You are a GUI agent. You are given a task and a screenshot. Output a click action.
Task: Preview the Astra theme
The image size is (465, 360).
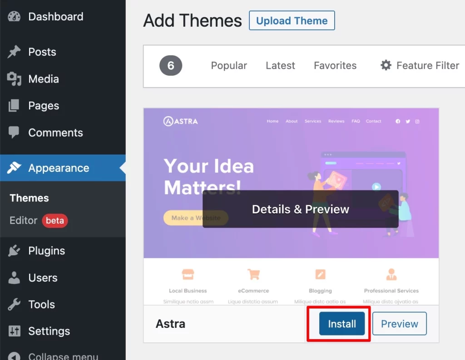[x=399, y=323]
